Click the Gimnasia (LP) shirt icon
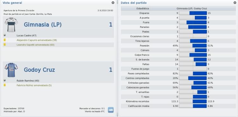 (11, 25)
